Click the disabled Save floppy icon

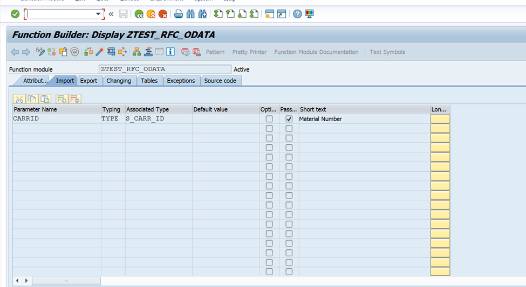pyautogui.click(x=123, y=14)
